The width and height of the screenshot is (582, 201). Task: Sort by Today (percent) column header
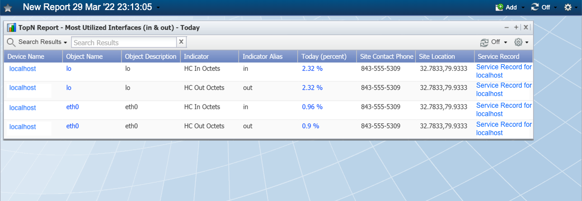327,56
